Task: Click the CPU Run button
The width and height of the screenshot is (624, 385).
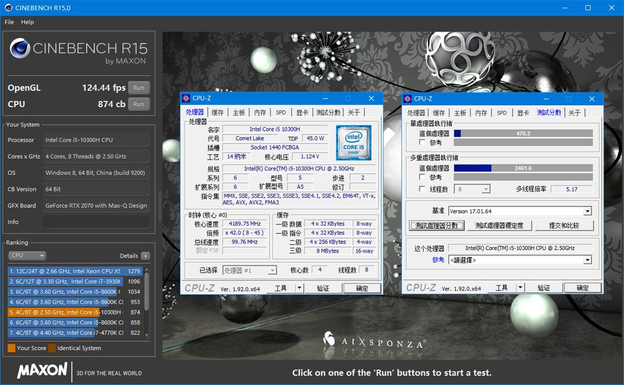Action: click(138, 104)
